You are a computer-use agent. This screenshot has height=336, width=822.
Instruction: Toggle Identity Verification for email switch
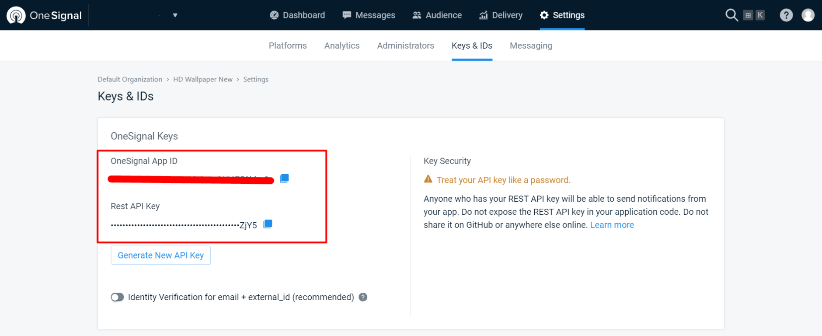[x=117, y=297]
